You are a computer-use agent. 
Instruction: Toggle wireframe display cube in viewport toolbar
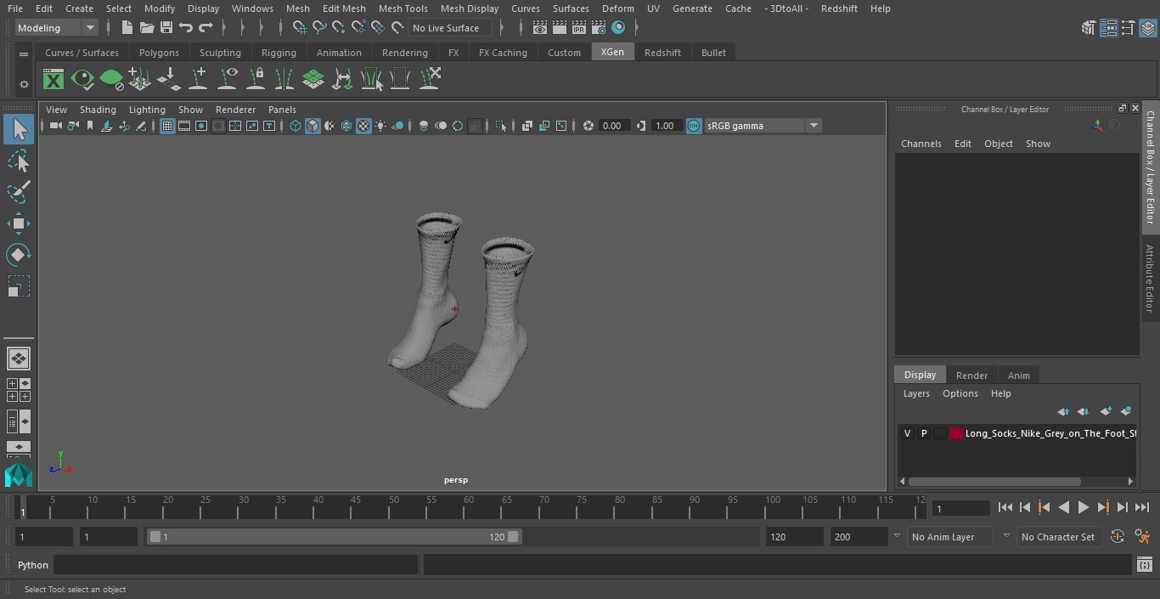[296, 126]
